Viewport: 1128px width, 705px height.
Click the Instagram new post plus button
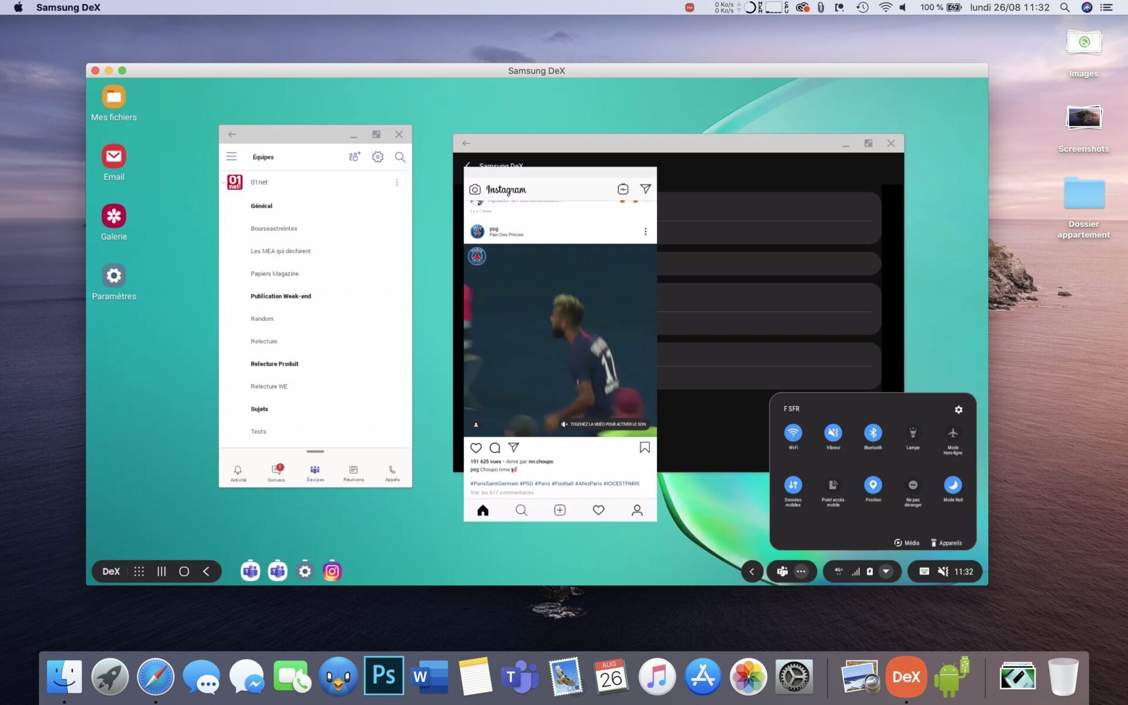tap(560, 511)
